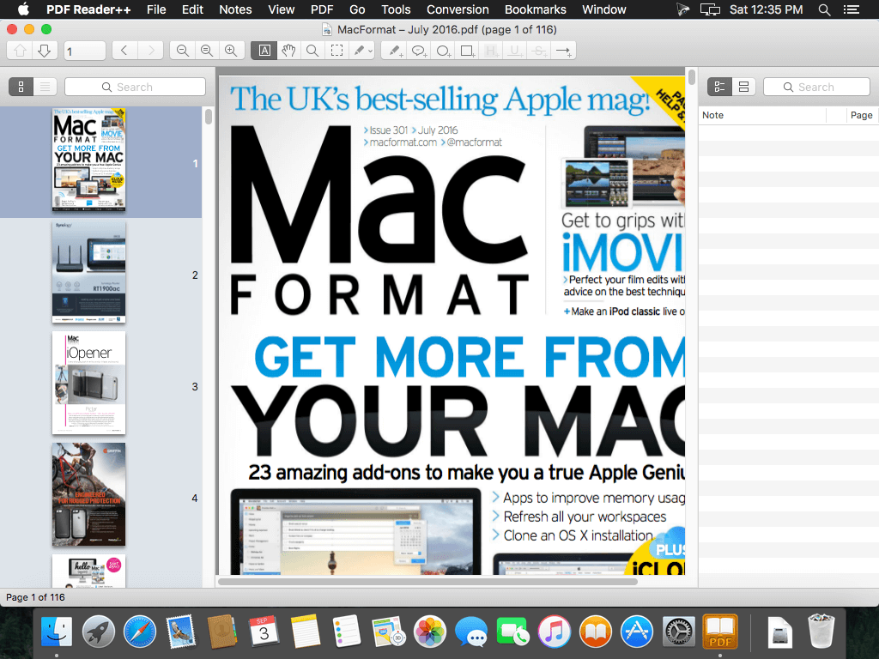Switch right panel to notes list view

tap(720, 87)
